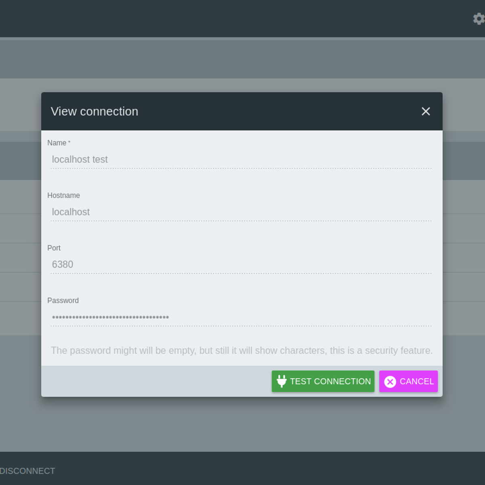Click the dimmed backdrop below the dialog
Viewport: 485px width, 485px height.
tap(242, 424)
